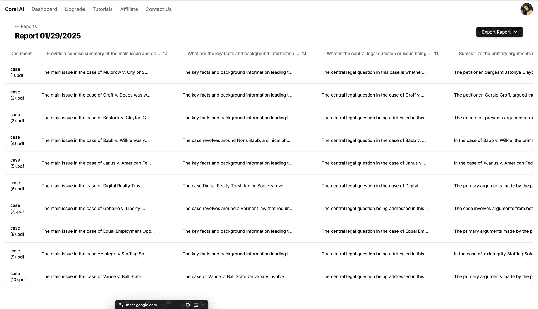This screenshot has height=309, width=538.
Task: Open the Upgrade nav item
Action: [75, 9]
